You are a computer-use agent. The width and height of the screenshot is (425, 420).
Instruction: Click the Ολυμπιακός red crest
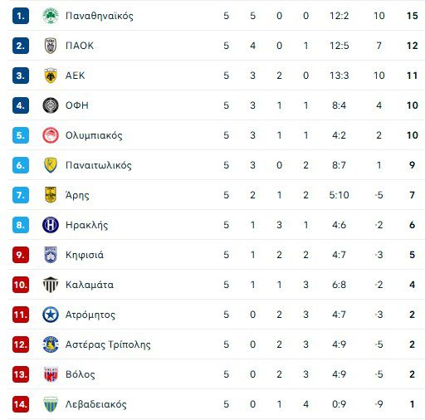51,135
